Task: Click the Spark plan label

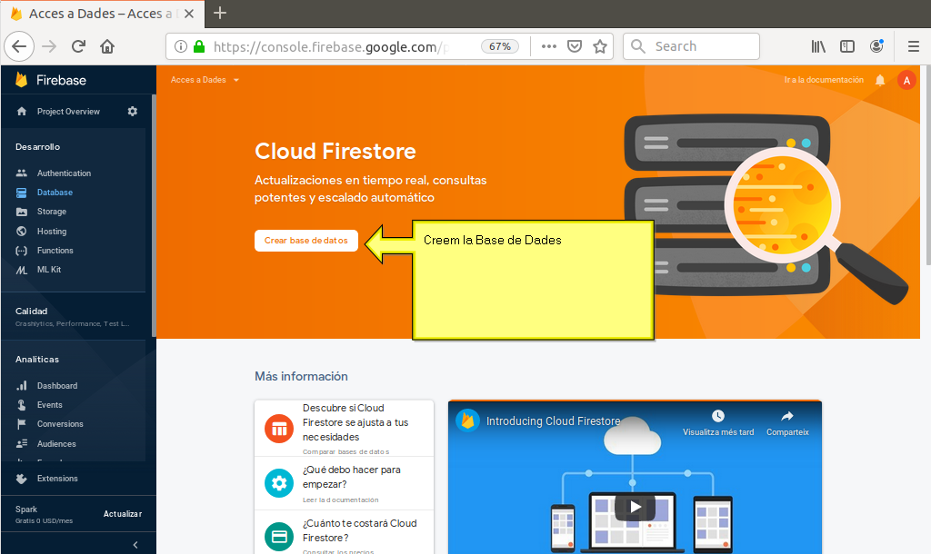Action: coord(26,509)
